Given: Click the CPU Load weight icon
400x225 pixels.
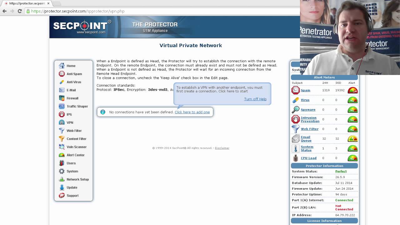Looking at the screenshot, I should [x=295, y=158].
